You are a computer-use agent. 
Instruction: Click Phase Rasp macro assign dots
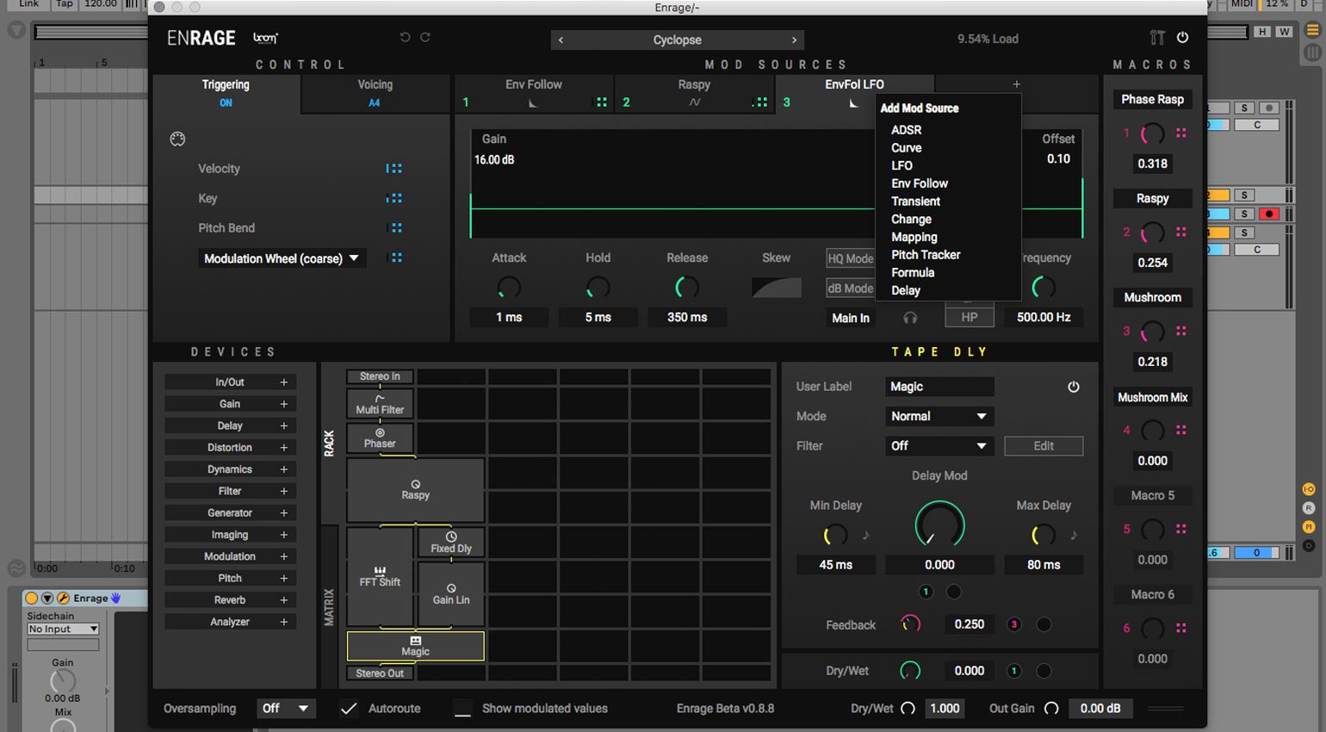(x=1181, y=133)
